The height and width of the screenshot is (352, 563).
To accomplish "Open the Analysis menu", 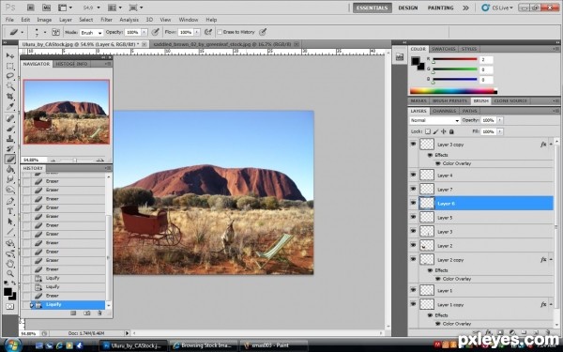I will [x=129, y=20].
